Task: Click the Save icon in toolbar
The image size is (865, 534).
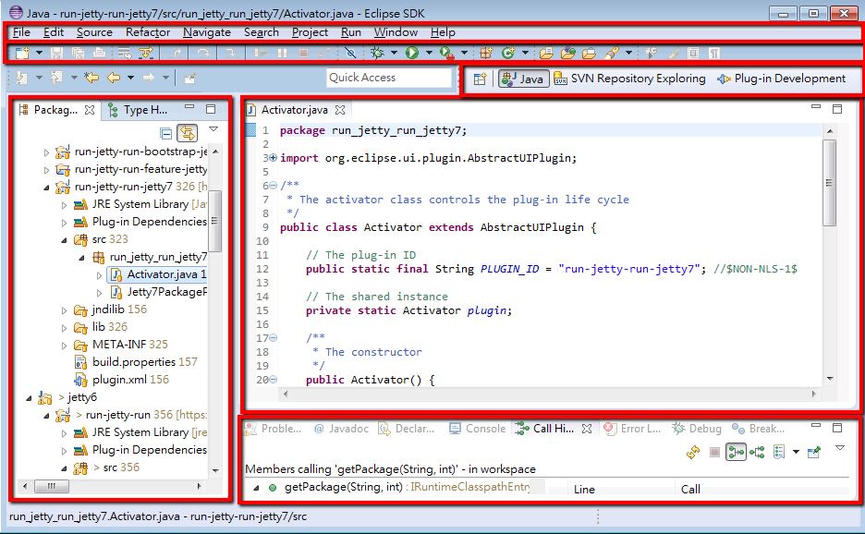Action: [x=56, y=53]
